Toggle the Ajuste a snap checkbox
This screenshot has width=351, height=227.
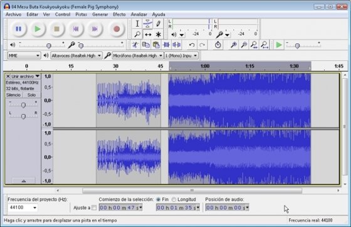94,208
